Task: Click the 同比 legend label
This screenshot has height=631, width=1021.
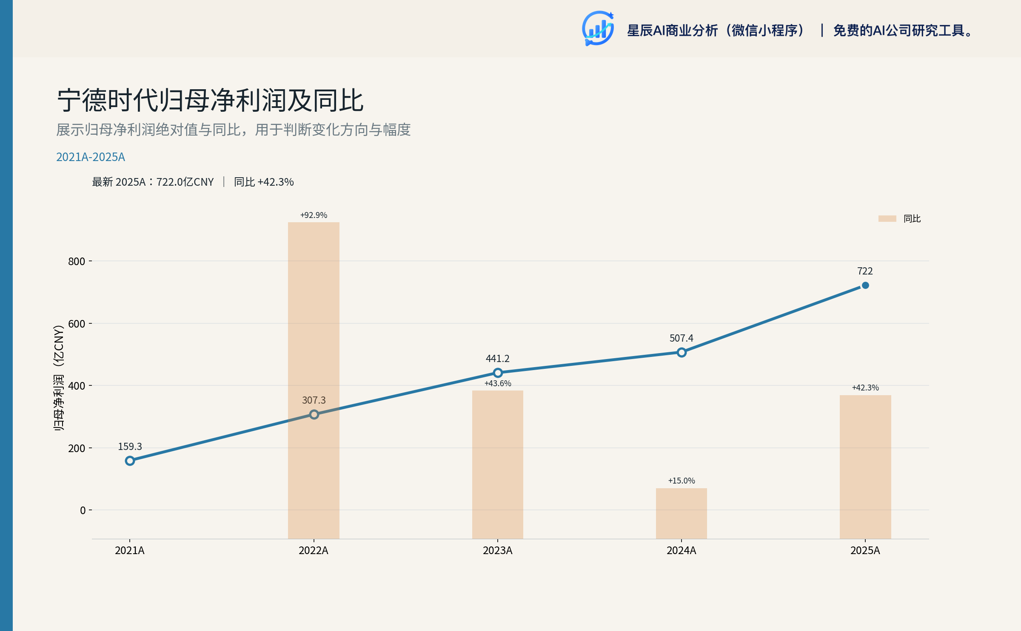Action: 912,218
